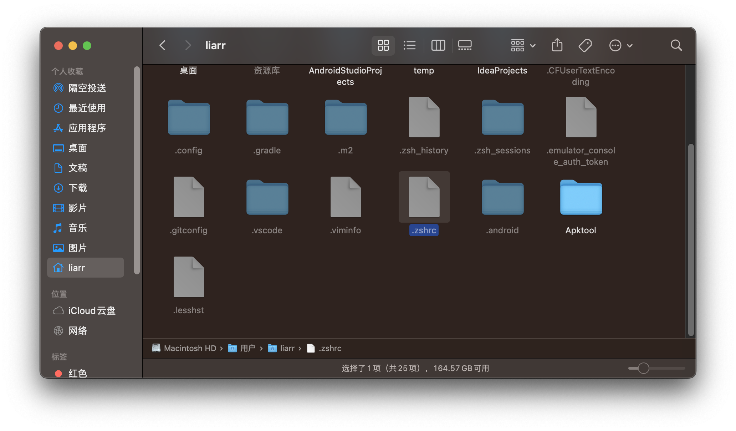The height and width of the screenshot is (431, 736).
Task: Open Recents 最近使用 in sidebar
Action: click(x=86, y=108)
